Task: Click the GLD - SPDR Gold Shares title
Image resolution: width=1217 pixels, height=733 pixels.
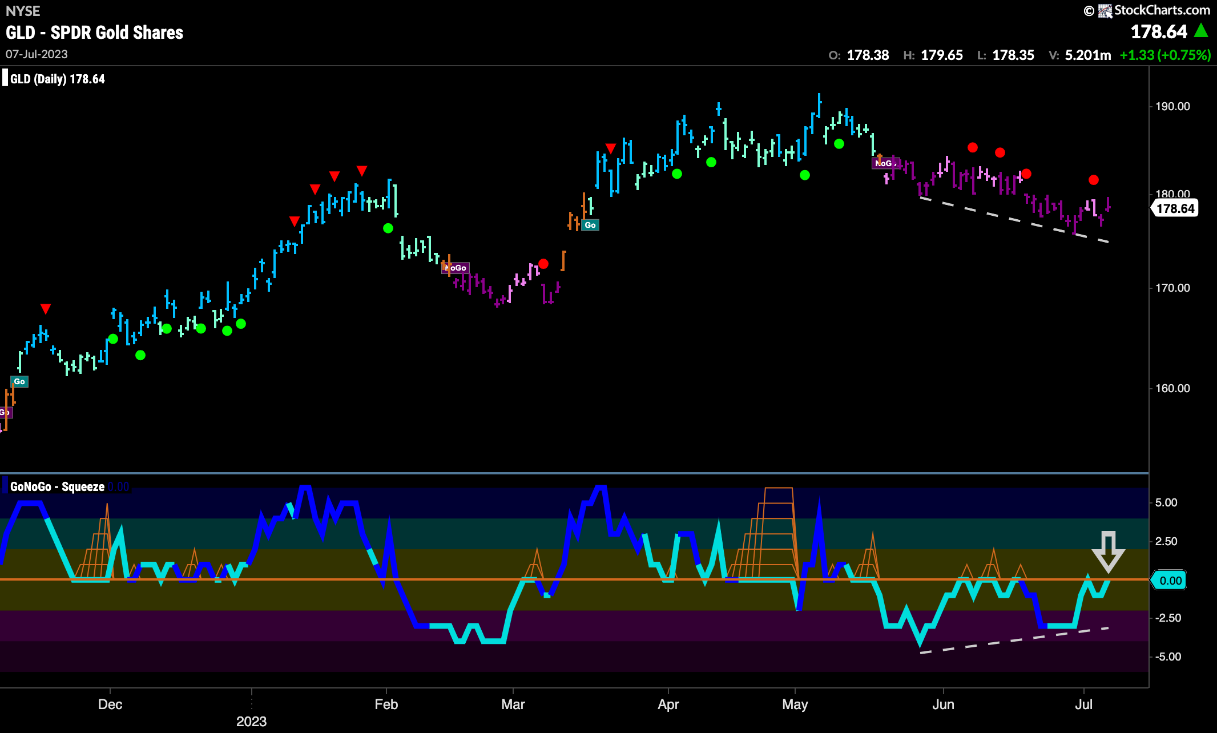Action: tap(95, 33)
